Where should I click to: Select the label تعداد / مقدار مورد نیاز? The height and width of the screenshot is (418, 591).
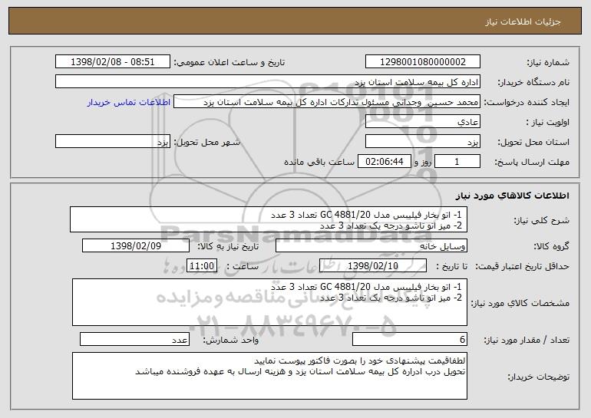tap(527, 340)
